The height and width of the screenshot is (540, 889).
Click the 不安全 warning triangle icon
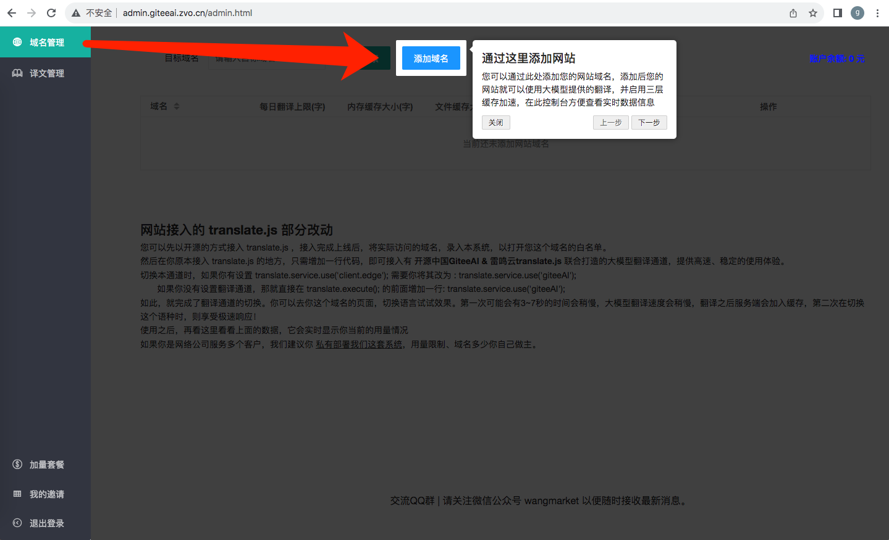(76, 13)
